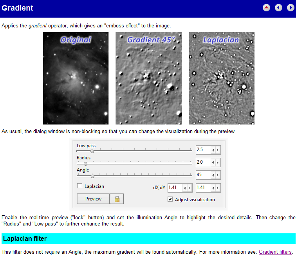This screenshot has width=296, height=258.
Task: Increase Radius with right arrow
Action: point(218,162)
